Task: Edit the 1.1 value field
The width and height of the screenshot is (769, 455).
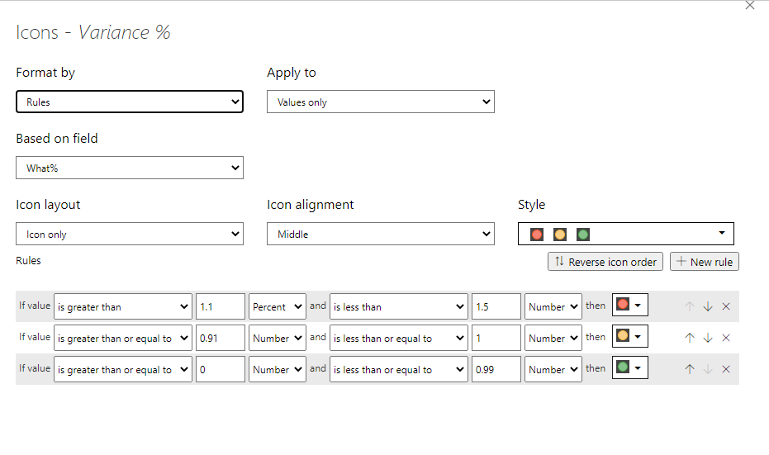Action: point(221,306)
